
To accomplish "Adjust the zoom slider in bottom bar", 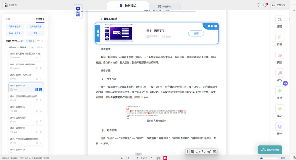I will tap(269, 158).
